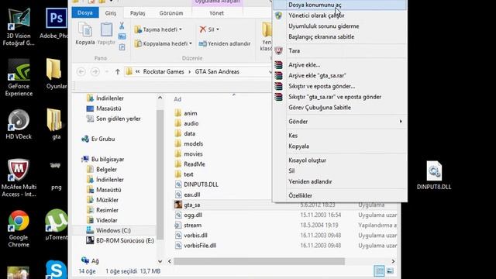
Task: Launch Google Chrome from the desktop
Action: click(19, 229)
